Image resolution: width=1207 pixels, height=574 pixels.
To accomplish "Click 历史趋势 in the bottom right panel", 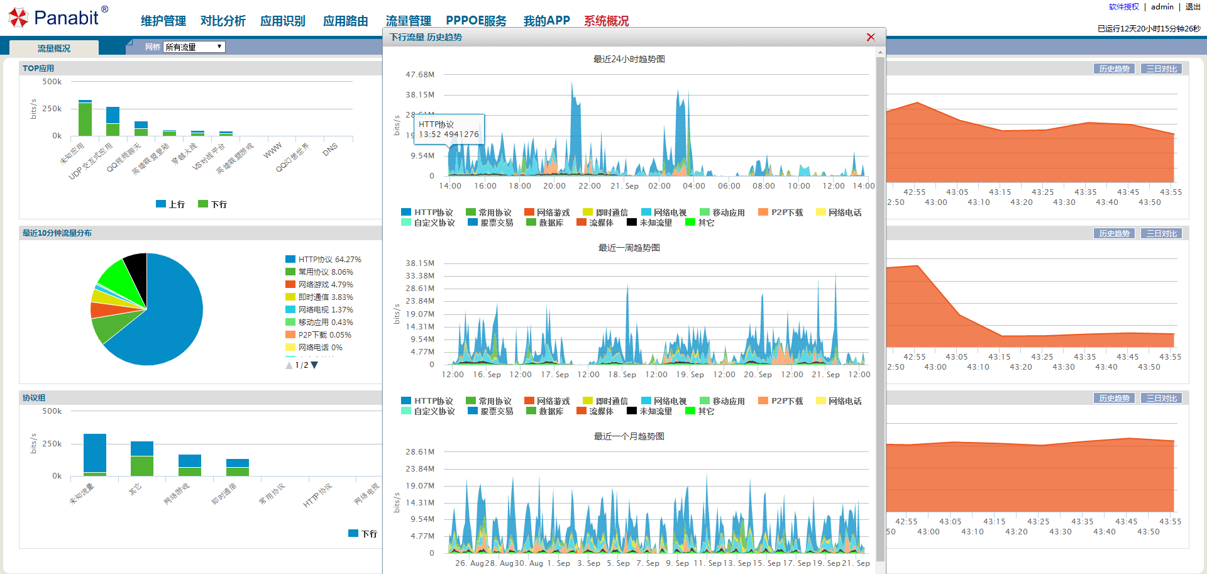I will (1115, 399).
